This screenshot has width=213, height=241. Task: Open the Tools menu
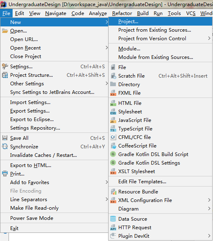point(174,13)
